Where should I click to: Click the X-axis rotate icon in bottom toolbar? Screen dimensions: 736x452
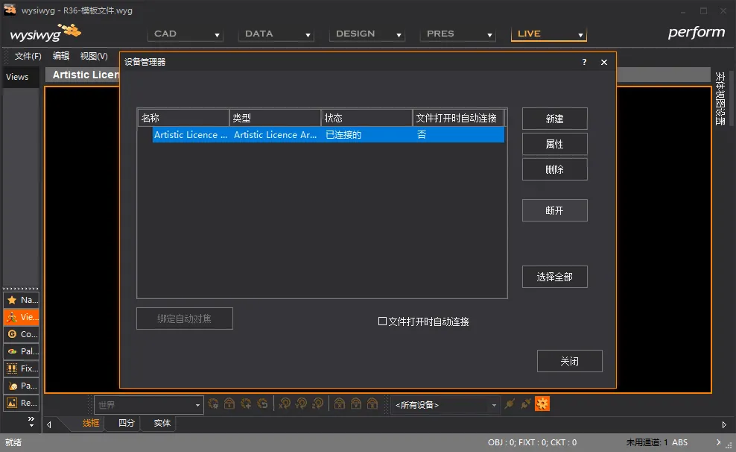[x=285, y=404]
